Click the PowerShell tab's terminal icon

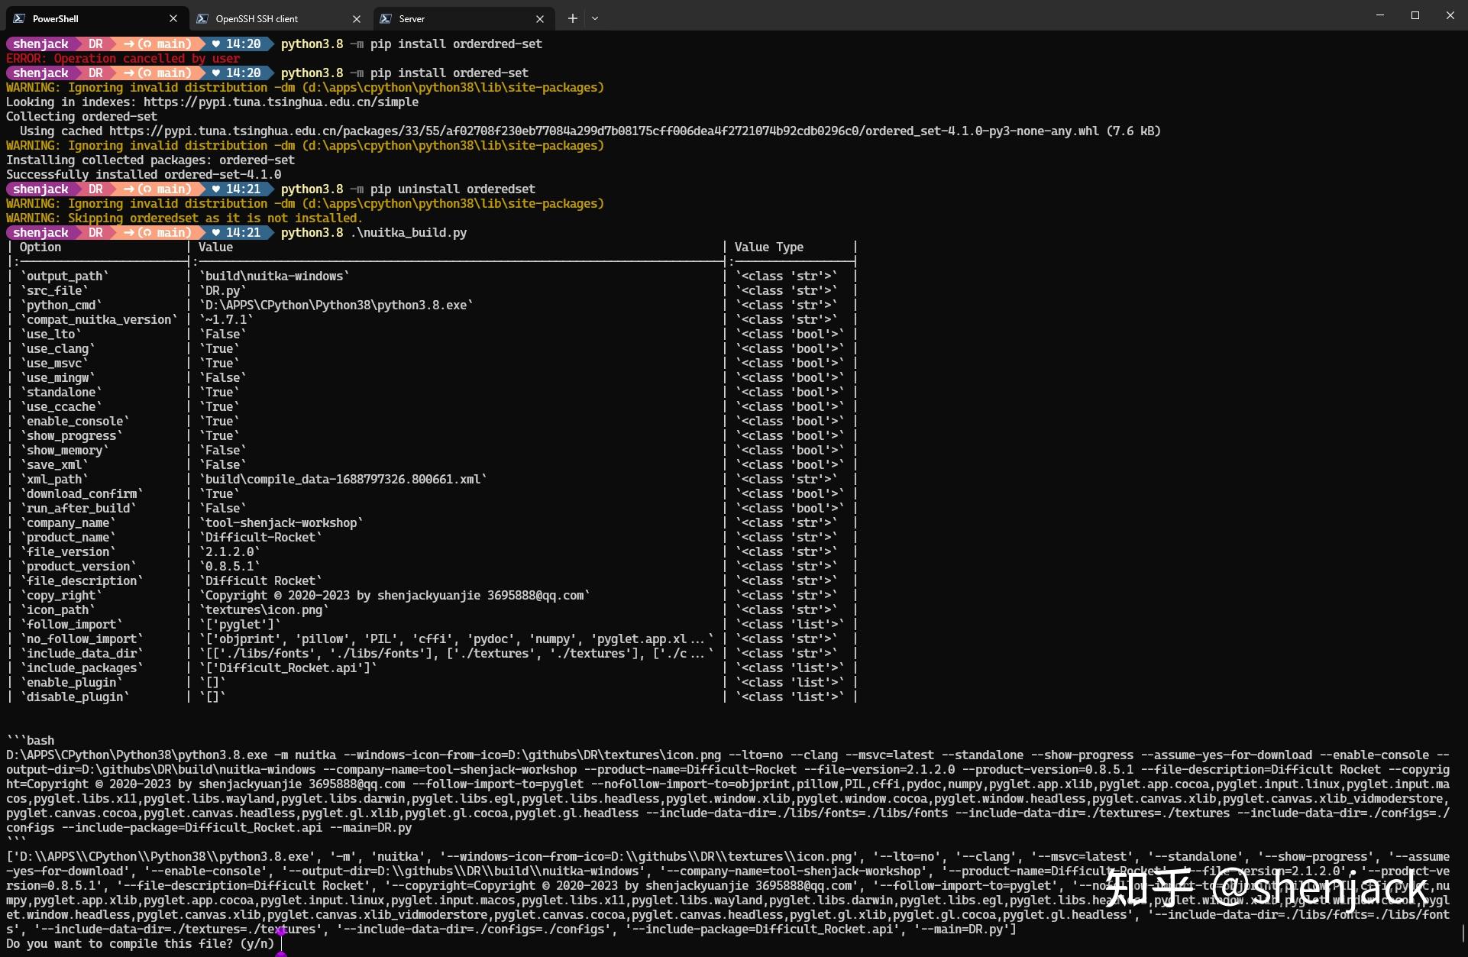click(18, 18)
